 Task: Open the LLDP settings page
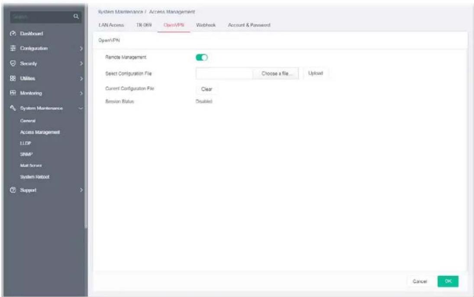[26, 144]
